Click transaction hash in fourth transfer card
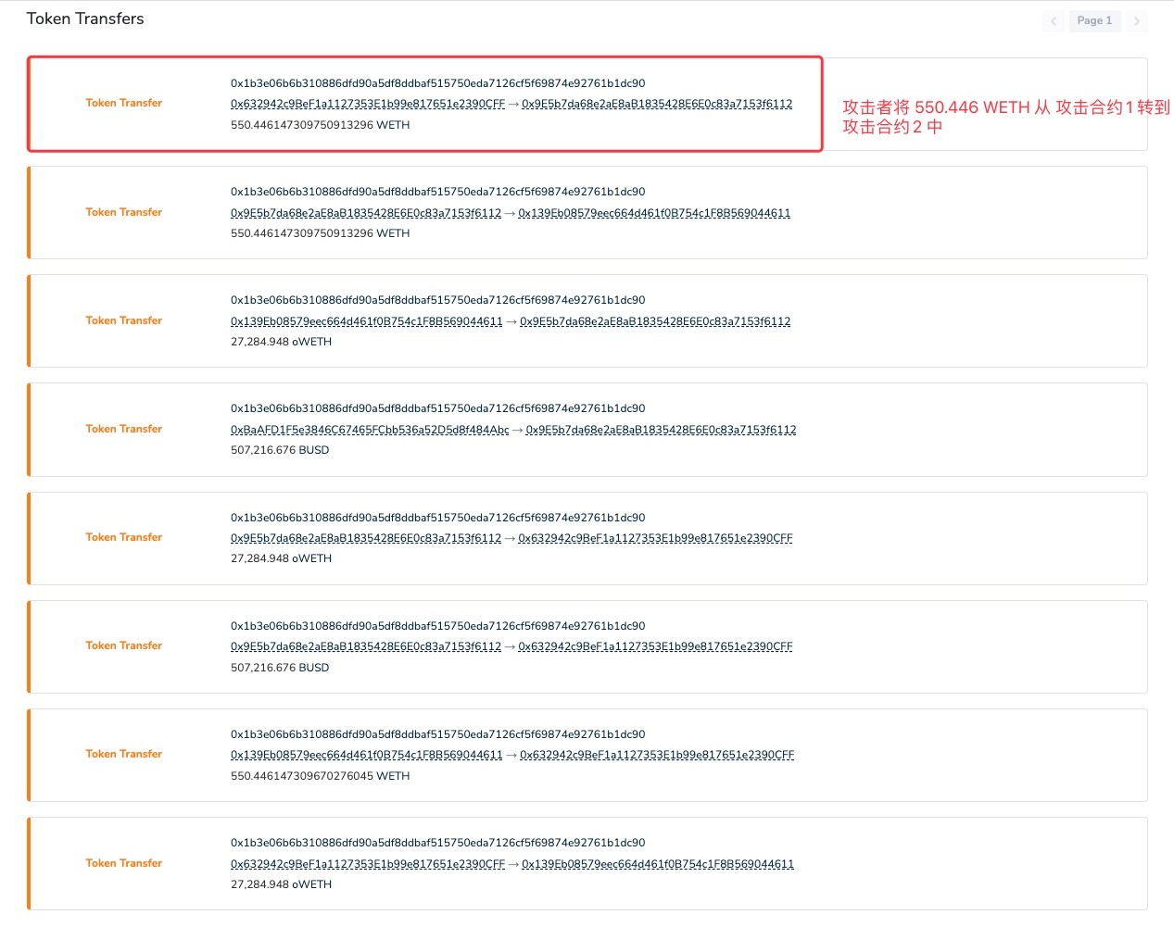This screenshot has width=1174, height=927. (438, 408)
